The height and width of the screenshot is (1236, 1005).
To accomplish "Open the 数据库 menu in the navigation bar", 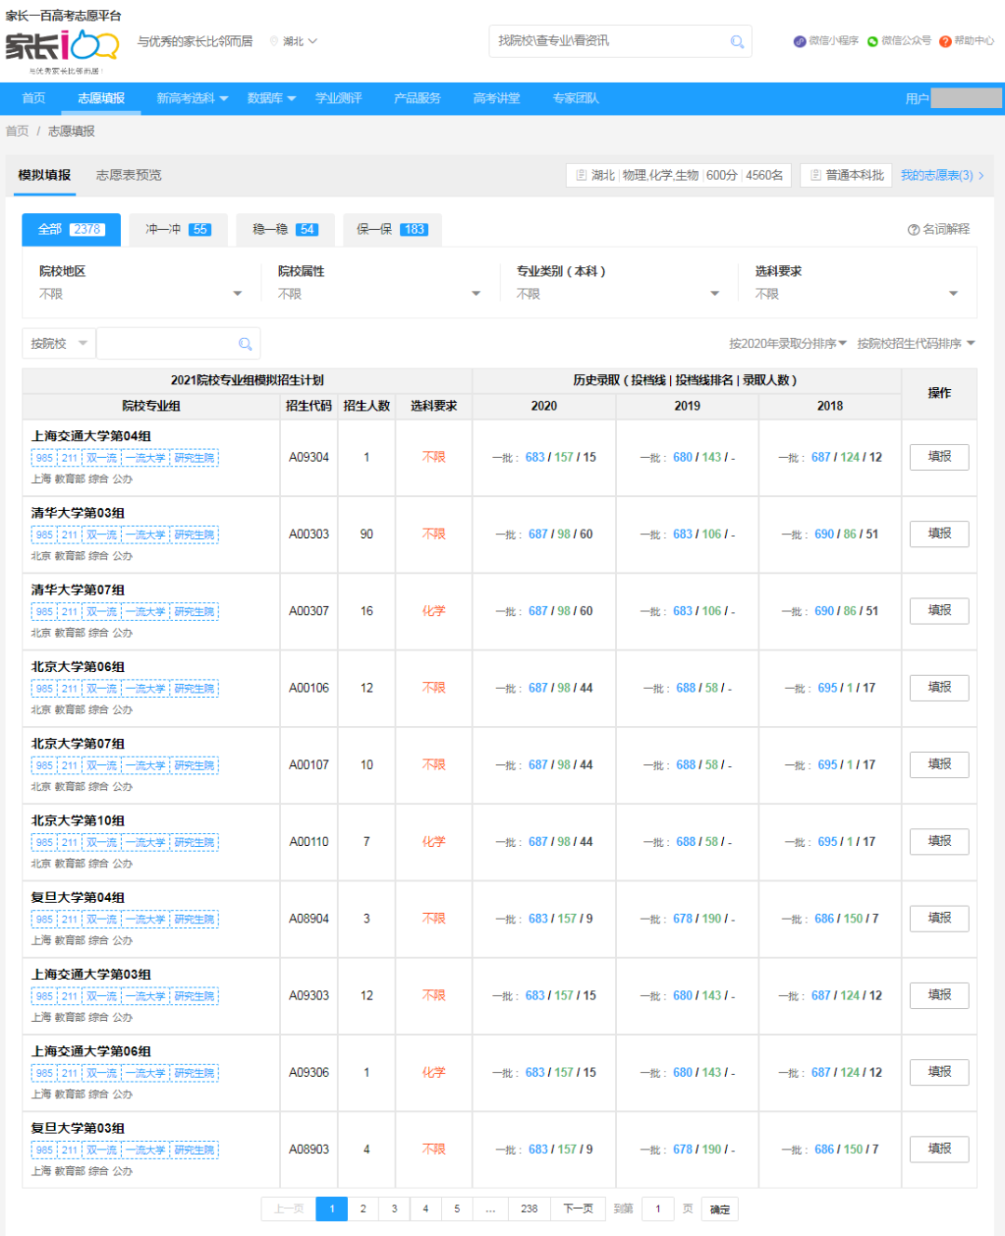I will 268,99.
